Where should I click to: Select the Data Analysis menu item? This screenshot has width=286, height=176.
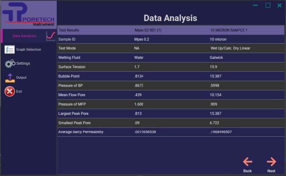(x=24, y=36)
